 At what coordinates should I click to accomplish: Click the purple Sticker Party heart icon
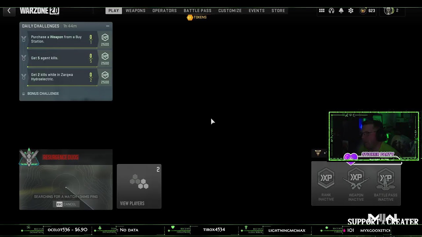(x=351, y=158)
